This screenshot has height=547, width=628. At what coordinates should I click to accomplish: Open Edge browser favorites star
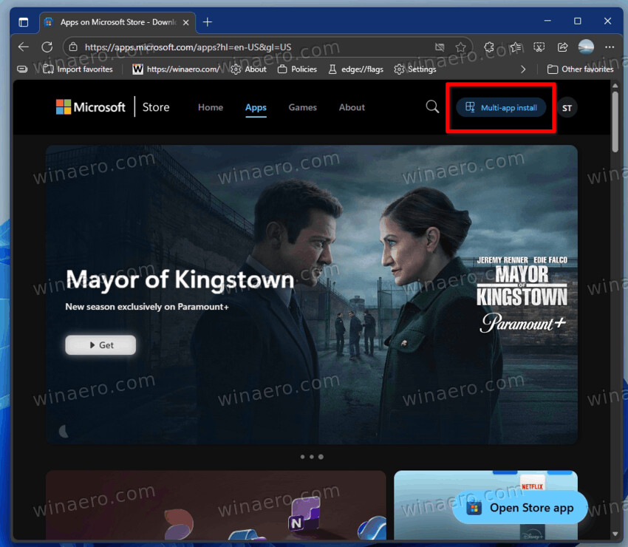point(462,46)
